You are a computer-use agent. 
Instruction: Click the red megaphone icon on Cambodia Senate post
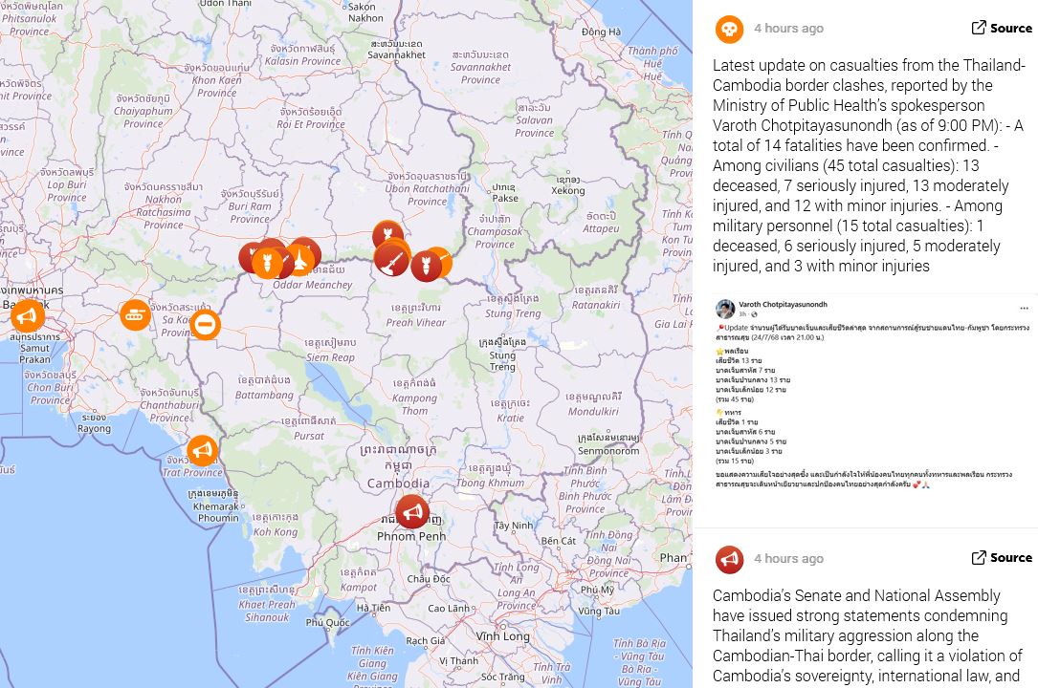(729, 559)
